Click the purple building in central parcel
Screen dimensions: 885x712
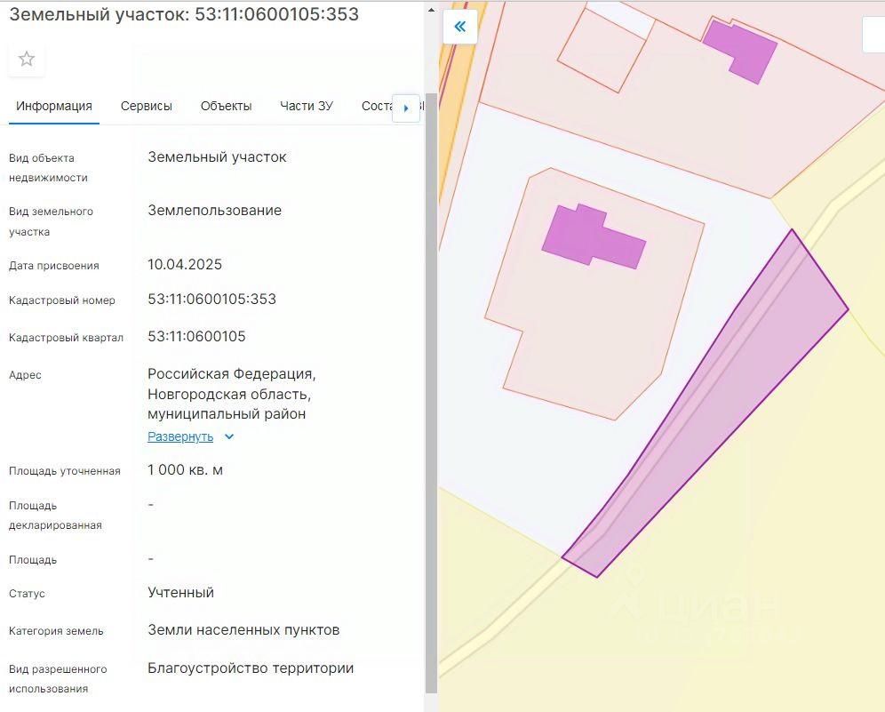click(594, 236)
